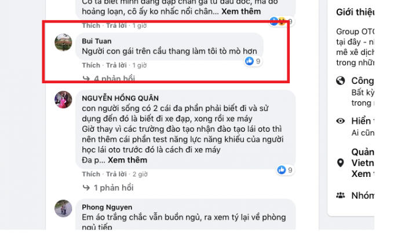Click the globe icon beside Công
The height and width of the screenshot is (233, 394).
pos(341,81)
